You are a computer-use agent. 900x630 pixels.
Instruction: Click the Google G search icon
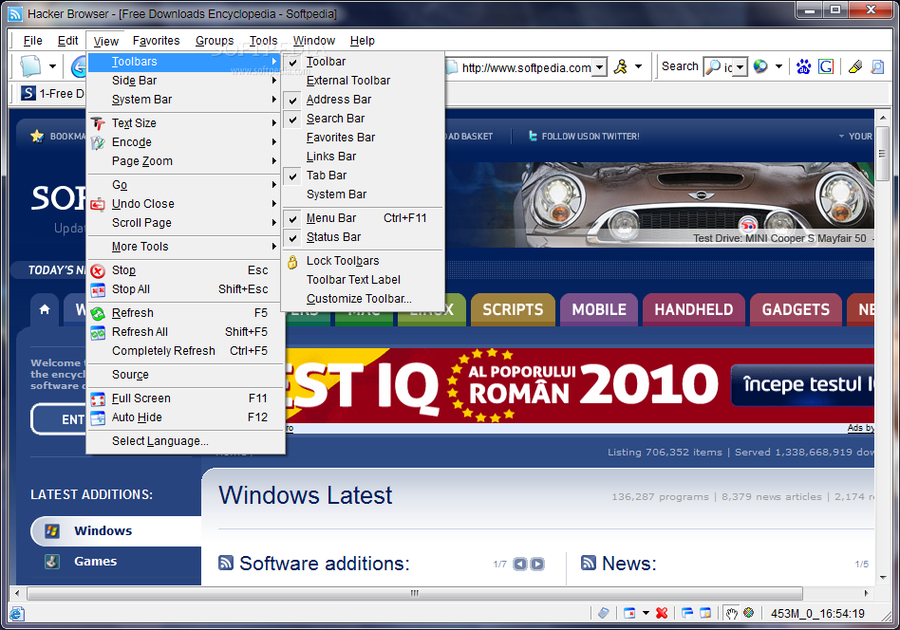[x=826, y=67]
